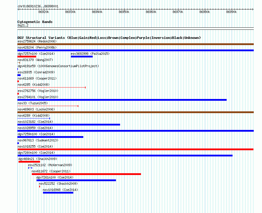Open dgv7257n100 (Coe2014) label
The width and height of the screenshot is (262, 213).
point(36,54)
